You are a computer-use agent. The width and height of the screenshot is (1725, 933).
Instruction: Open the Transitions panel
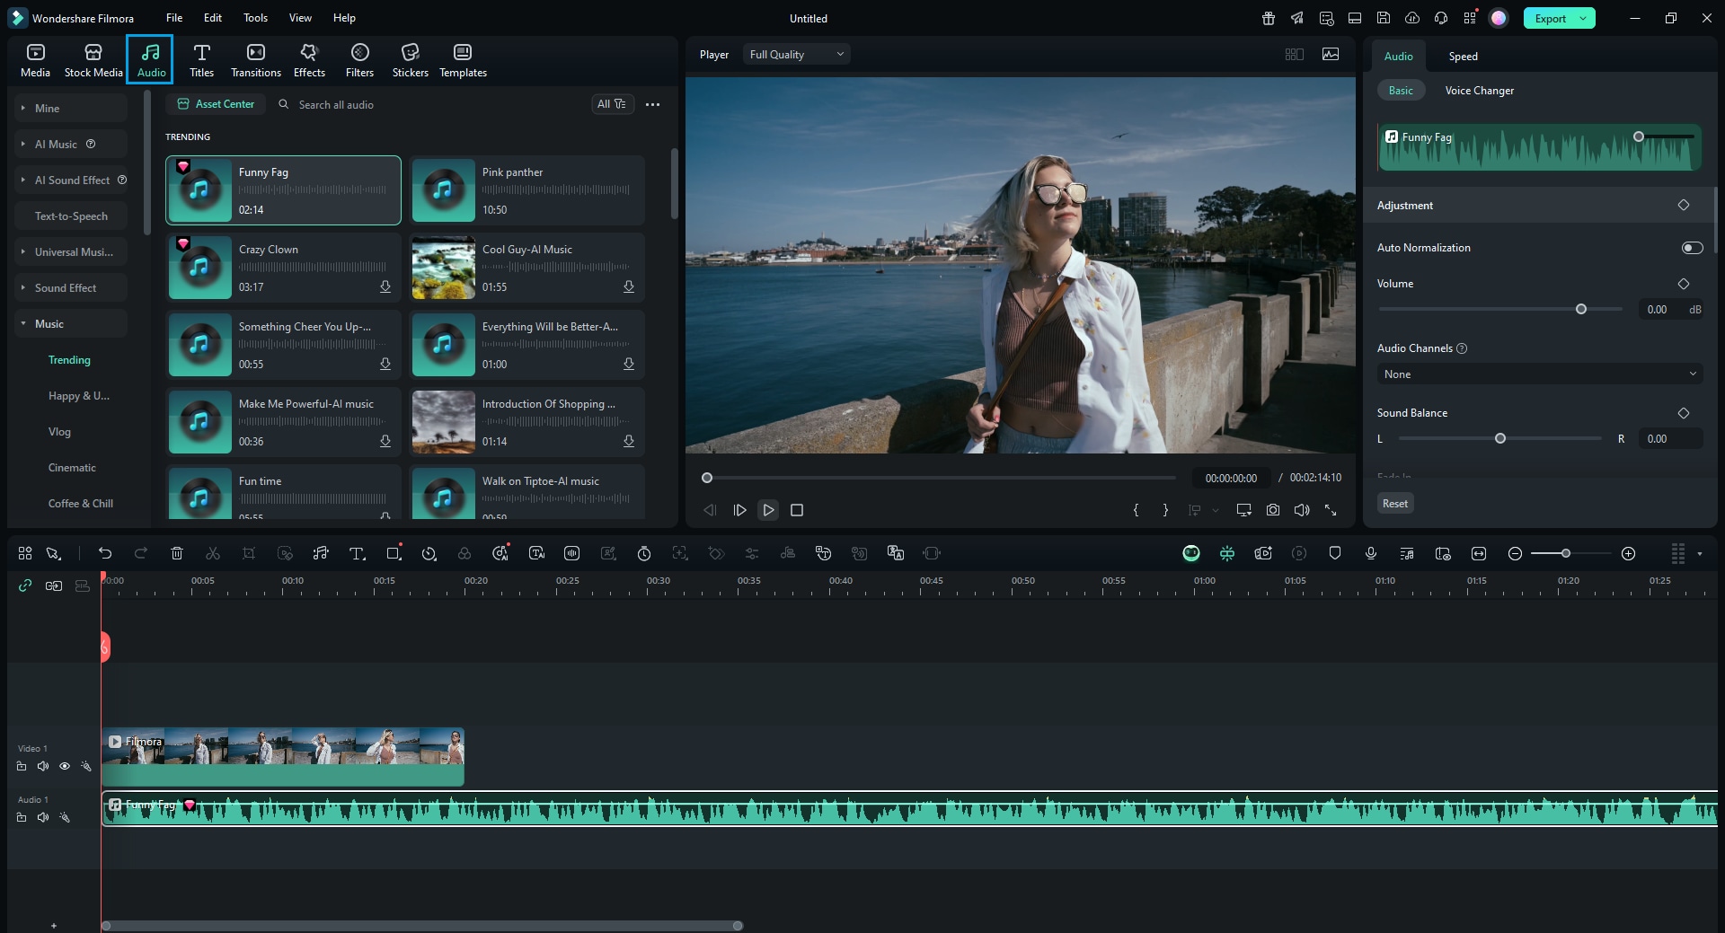[x=256, y=60]
